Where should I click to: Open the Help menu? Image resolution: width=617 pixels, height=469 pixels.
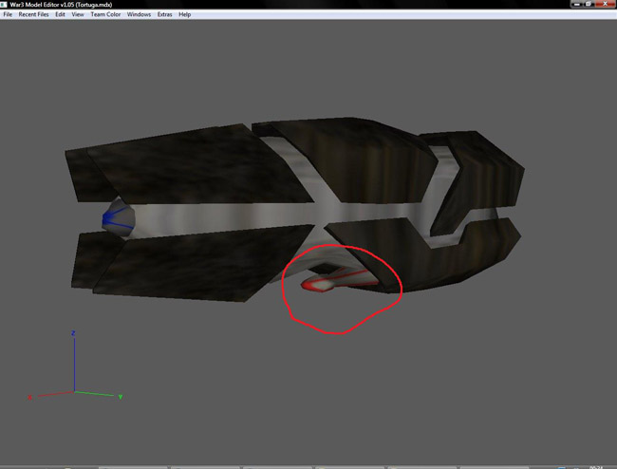pyautogui.click(x=184, y=14)
